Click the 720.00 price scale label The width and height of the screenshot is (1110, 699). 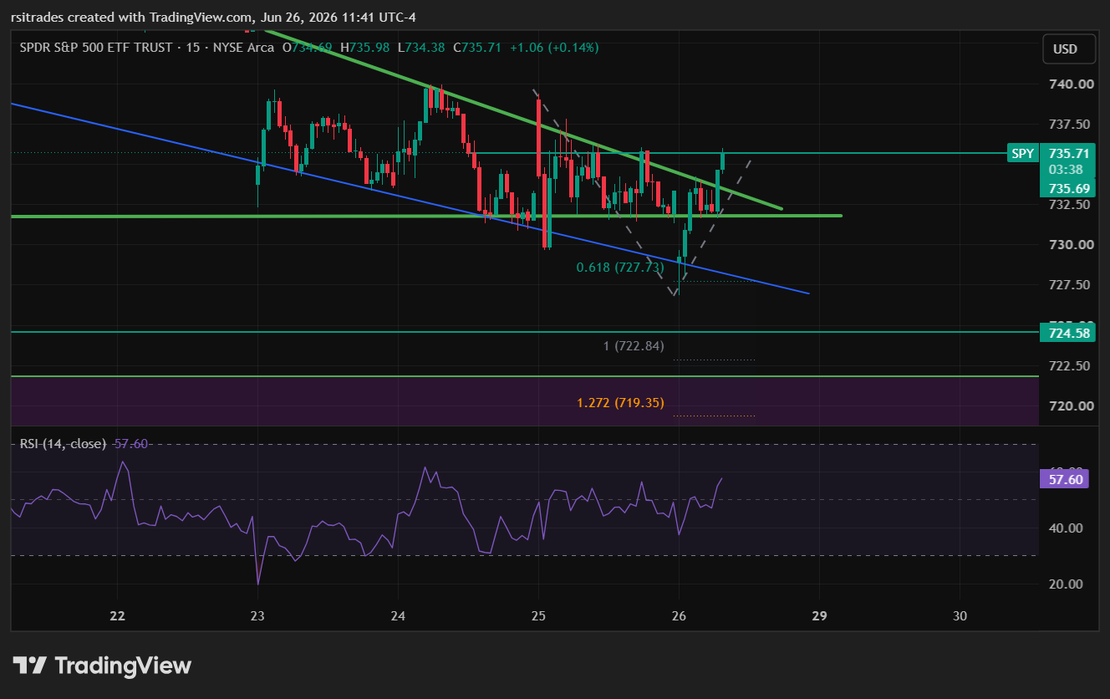coord(1071,406)
